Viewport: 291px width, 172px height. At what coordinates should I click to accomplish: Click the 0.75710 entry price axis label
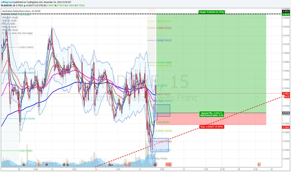(286, 113)
